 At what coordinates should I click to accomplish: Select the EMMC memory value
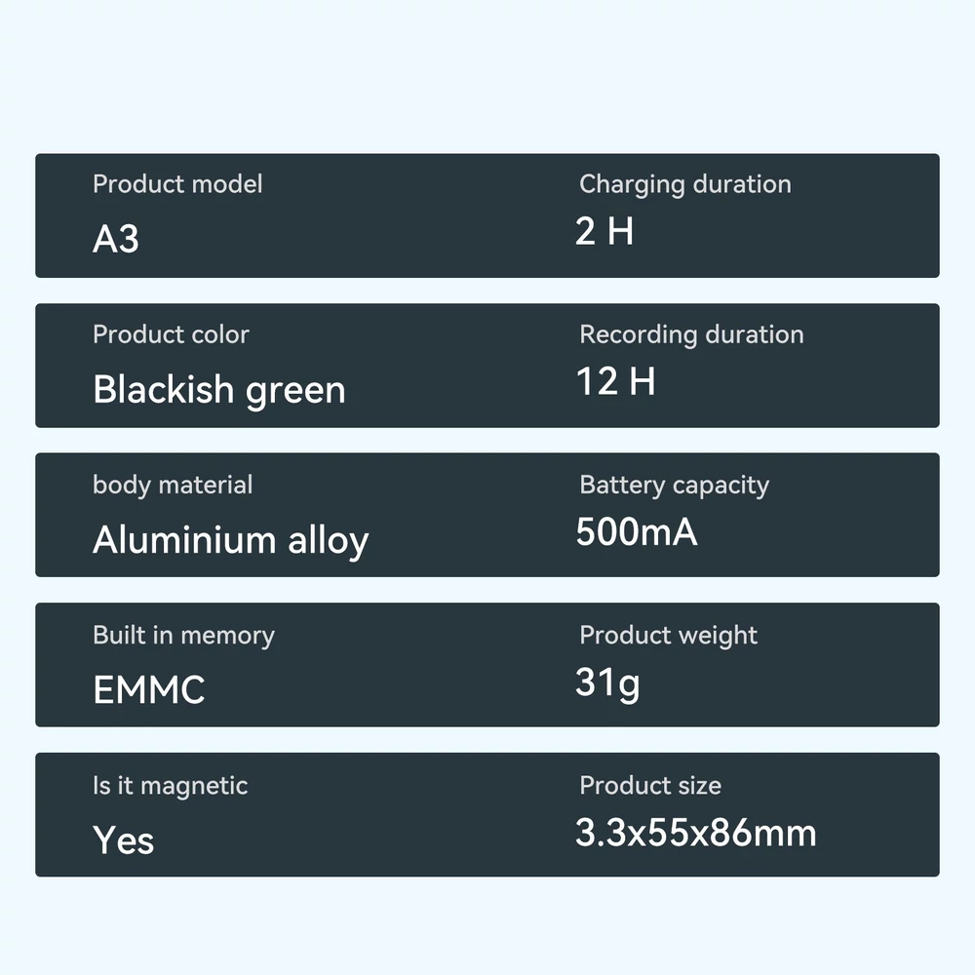[148, 689]
